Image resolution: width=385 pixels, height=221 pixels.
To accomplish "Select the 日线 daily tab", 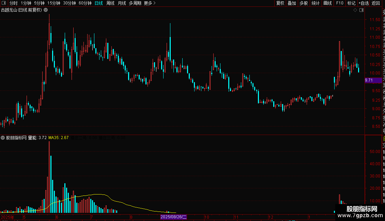I will click(99, 3).
